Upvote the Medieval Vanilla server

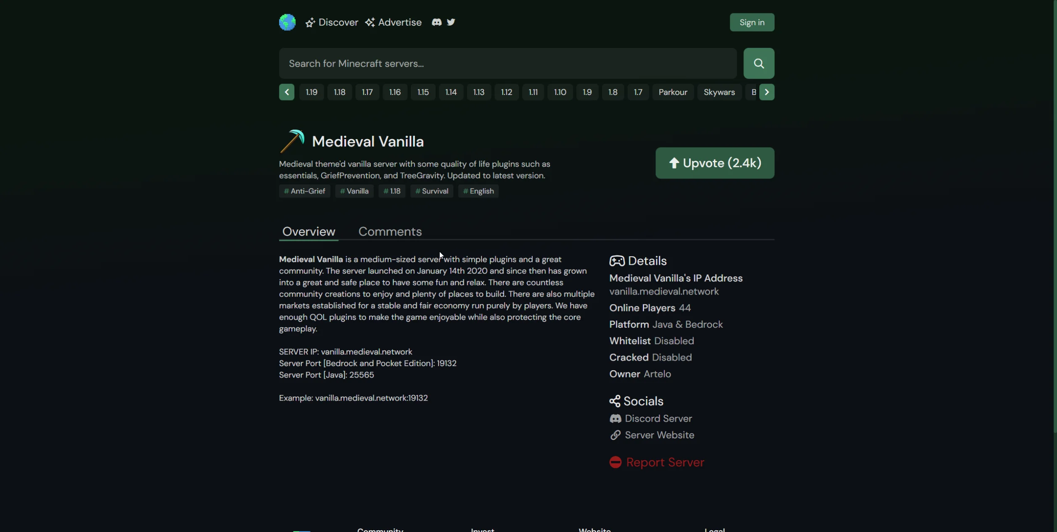click(715, 163)
